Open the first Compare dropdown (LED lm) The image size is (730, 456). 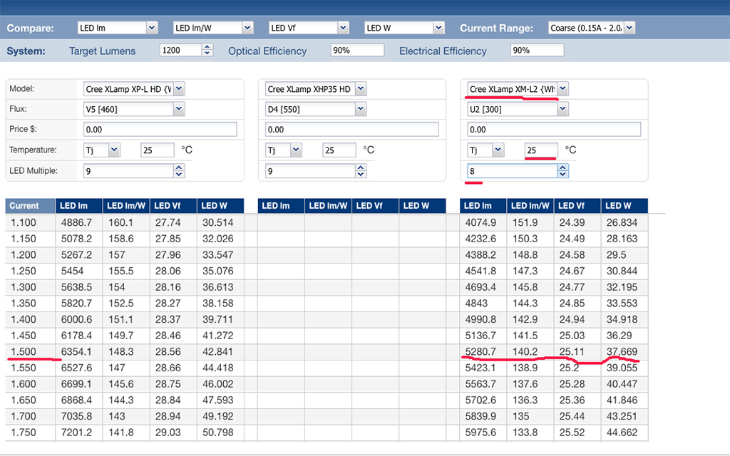tap(117, 28)
